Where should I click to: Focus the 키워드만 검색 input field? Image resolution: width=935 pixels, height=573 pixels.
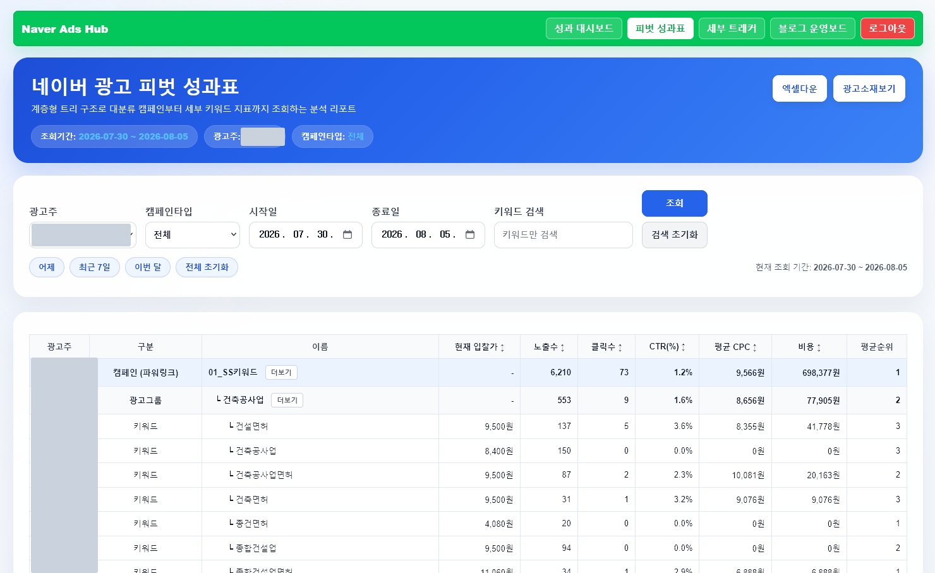point(564,235)
